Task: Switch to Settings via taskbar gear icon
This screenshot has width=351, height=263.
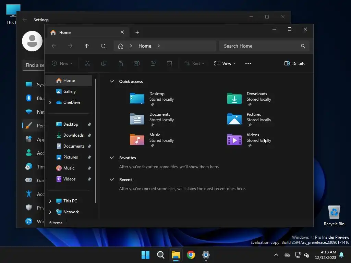Action: click(x=206, y=255)
